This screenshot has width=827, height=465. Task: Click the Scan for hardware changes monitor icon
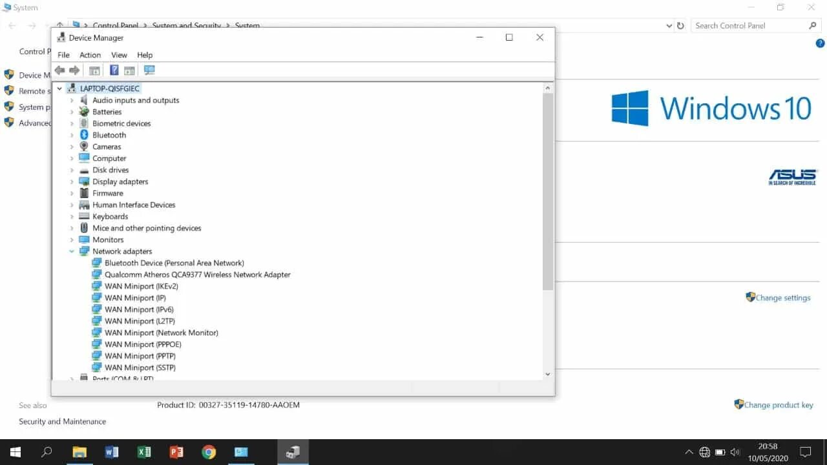click(x=149, y=70)
